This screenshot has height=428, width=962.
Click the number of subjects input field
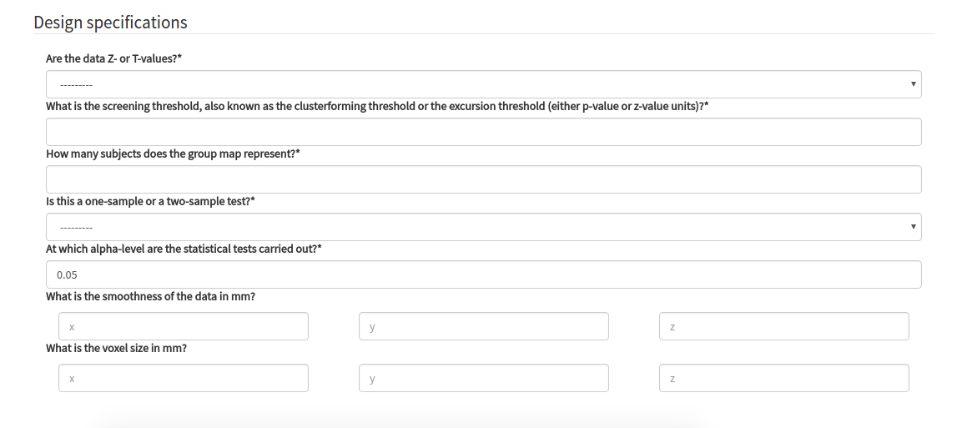(x=483, y=179)
